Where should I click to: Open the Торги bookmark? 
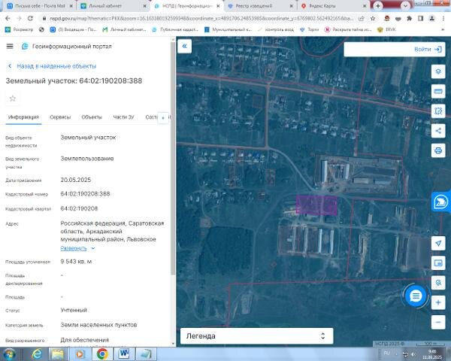coord(309,29)
